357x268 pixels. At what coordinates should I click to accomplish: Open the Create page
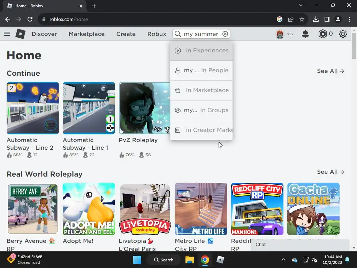[x=126, y=34]
